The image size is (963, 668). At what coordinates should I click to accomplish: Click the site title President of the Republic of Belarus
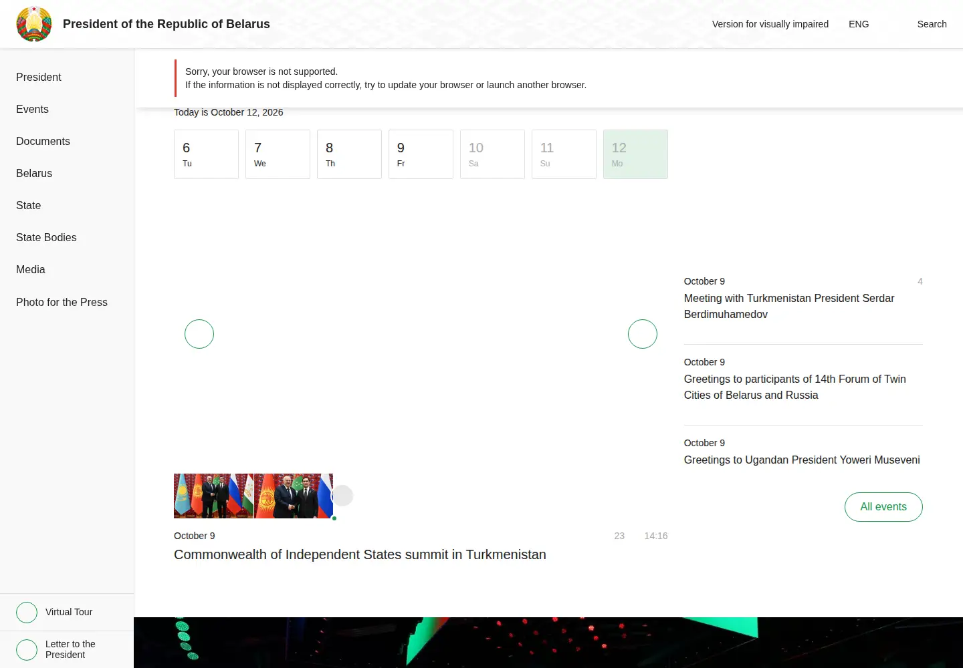tap(167, 24)
